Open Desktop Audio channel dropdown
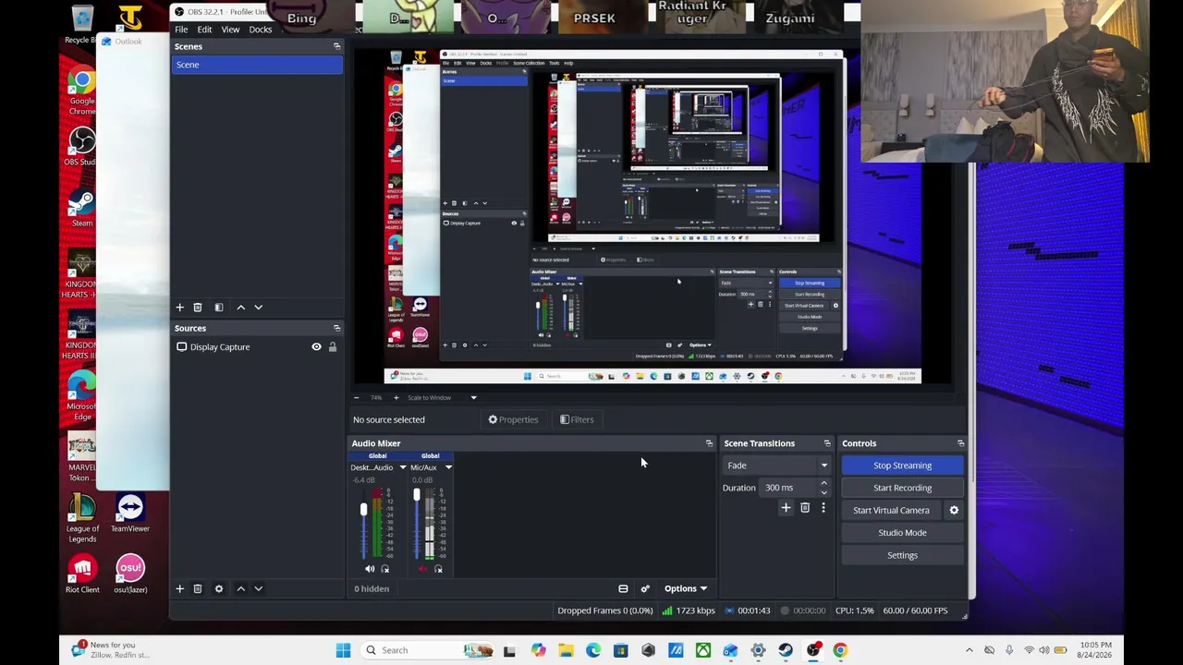1183x665 pixels. coord(403,467)
